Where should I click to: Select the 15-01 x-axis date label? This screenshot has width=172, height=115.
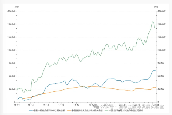(17, 105)
